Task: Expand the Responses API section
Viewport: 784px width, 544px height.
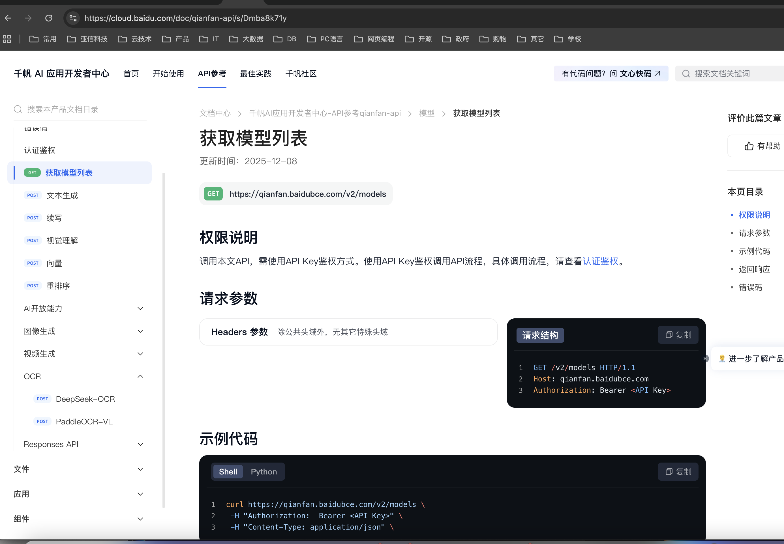Action: coord(140,444)
